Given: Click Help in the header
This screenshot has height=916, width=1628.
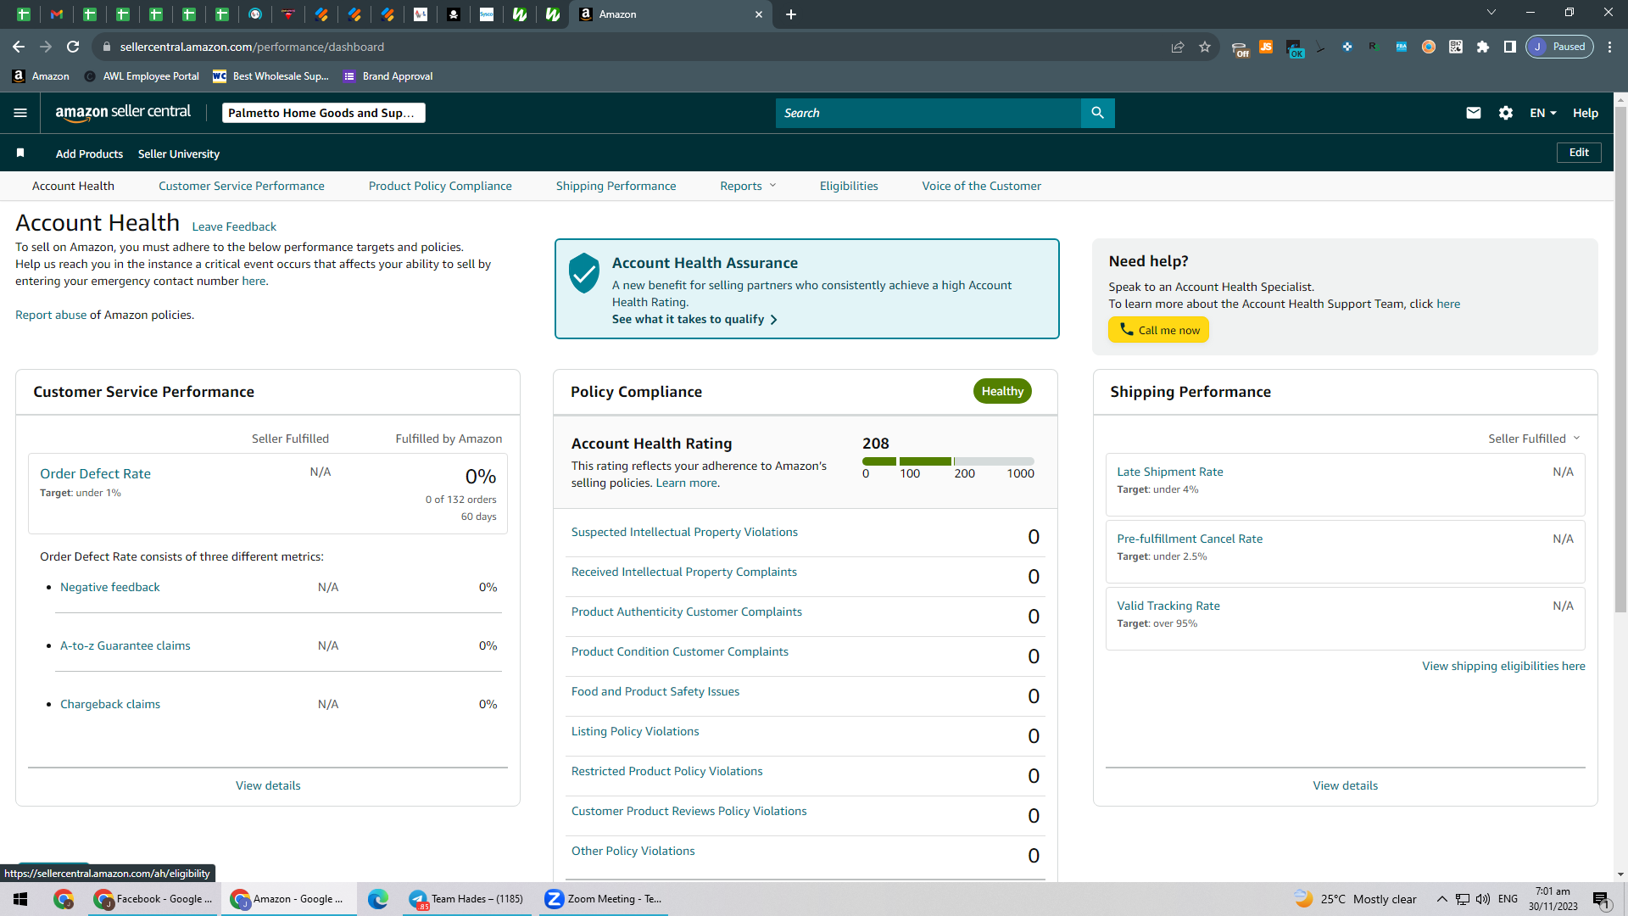Looking at the screenshot, I should (x=1586, y=113).
